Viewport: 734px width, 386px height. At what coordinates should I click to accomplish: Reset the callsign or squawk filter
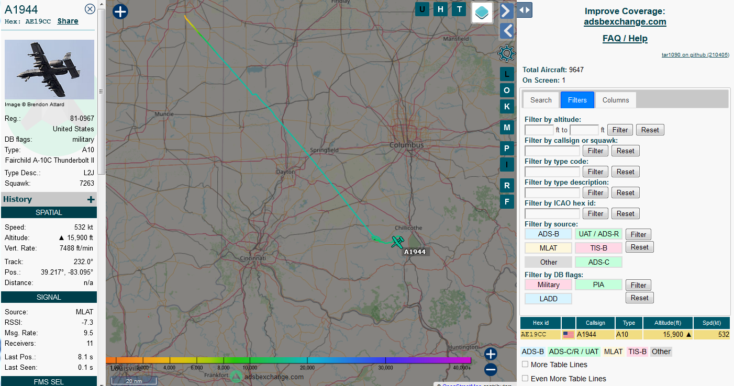click(626, 151)
